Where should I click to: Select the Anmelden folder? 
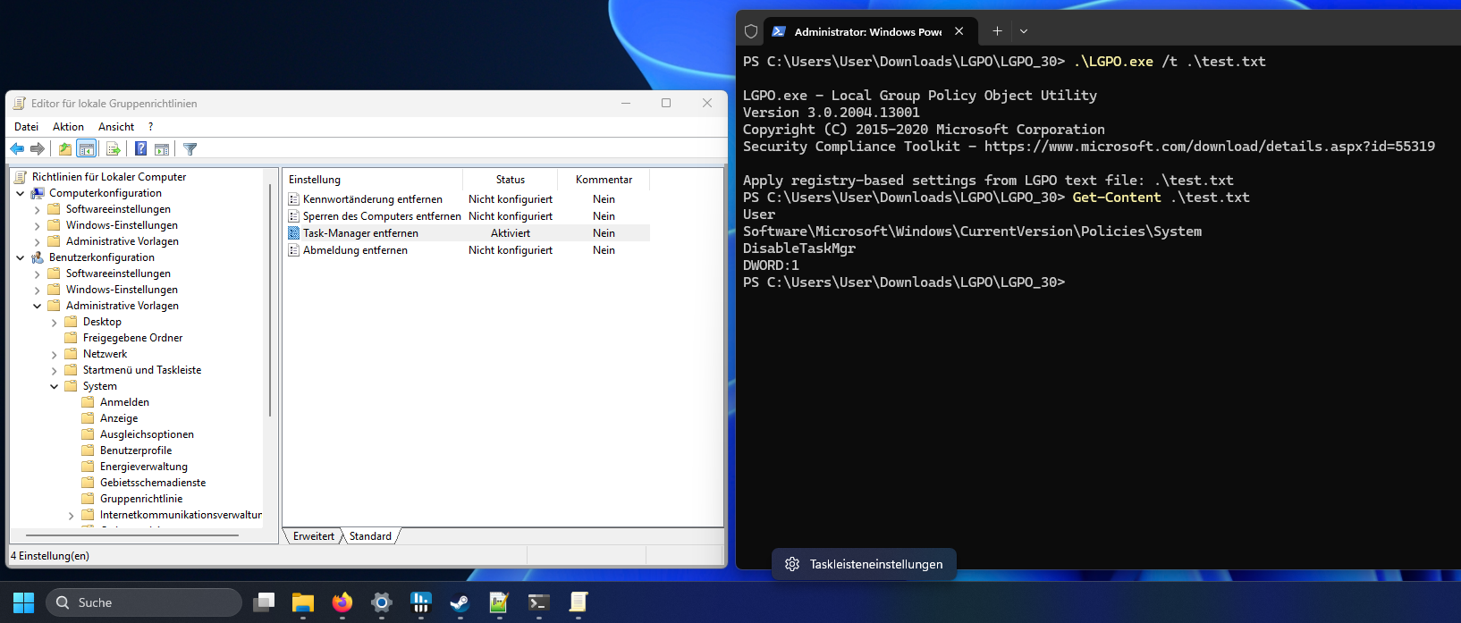(x=124, y=402)
